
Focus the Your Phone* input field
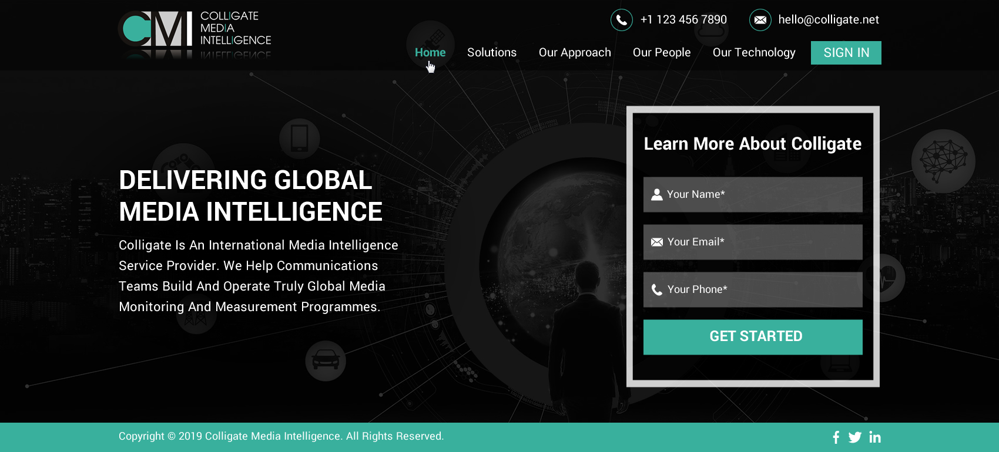pyautogui.click(x=753, y=289)
